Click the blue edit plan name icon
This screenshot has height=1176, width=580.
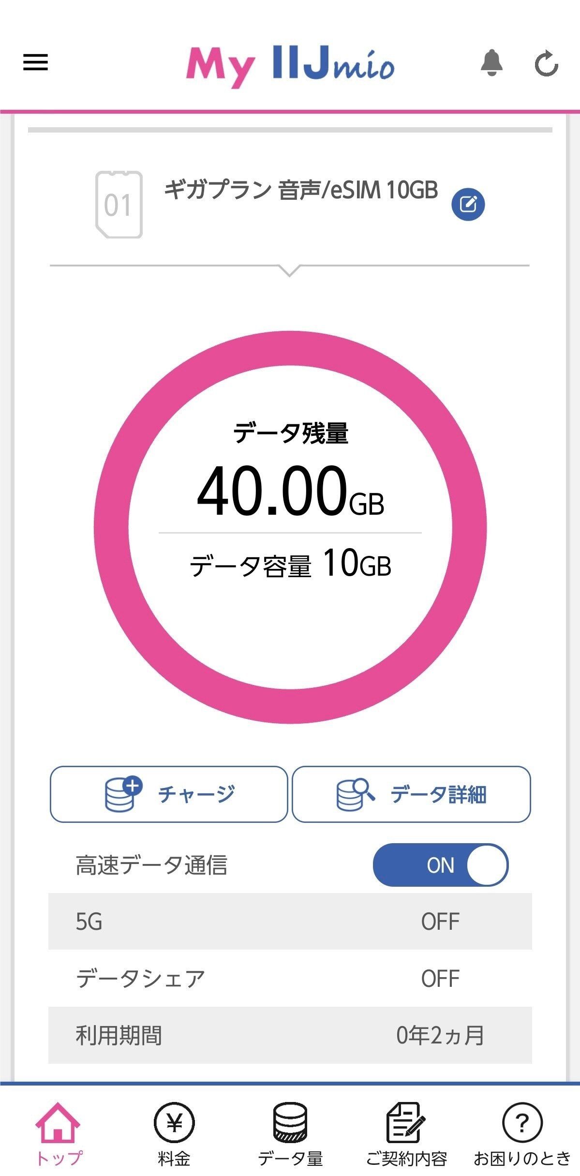468,204
